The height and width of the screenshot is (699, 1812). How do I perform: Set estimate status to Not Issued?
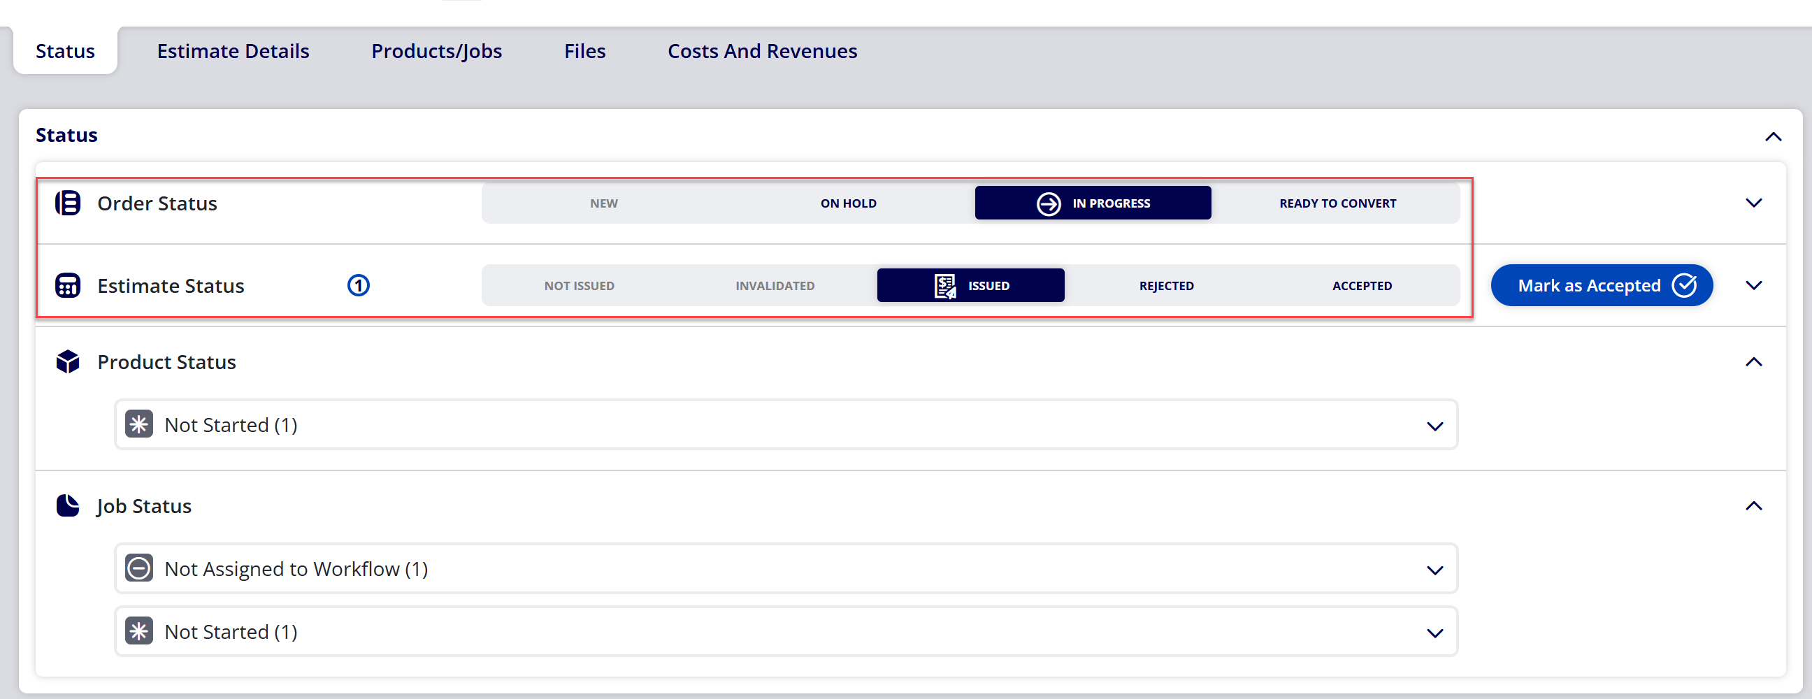click(579, 285)
